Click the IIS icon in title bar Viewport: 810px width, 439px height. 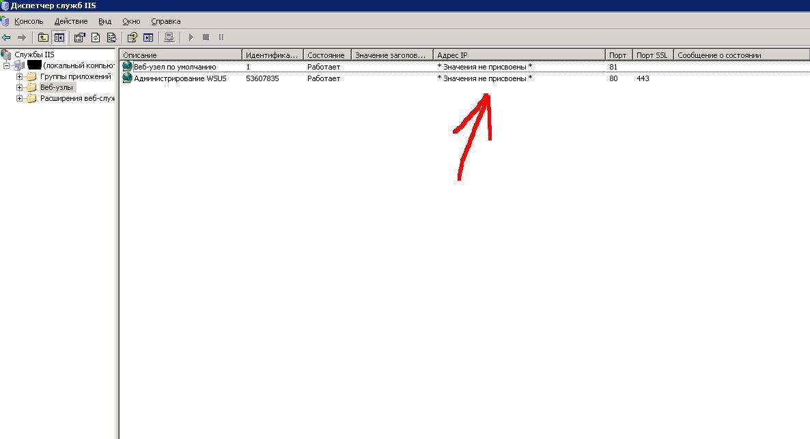tap(5, 5)
